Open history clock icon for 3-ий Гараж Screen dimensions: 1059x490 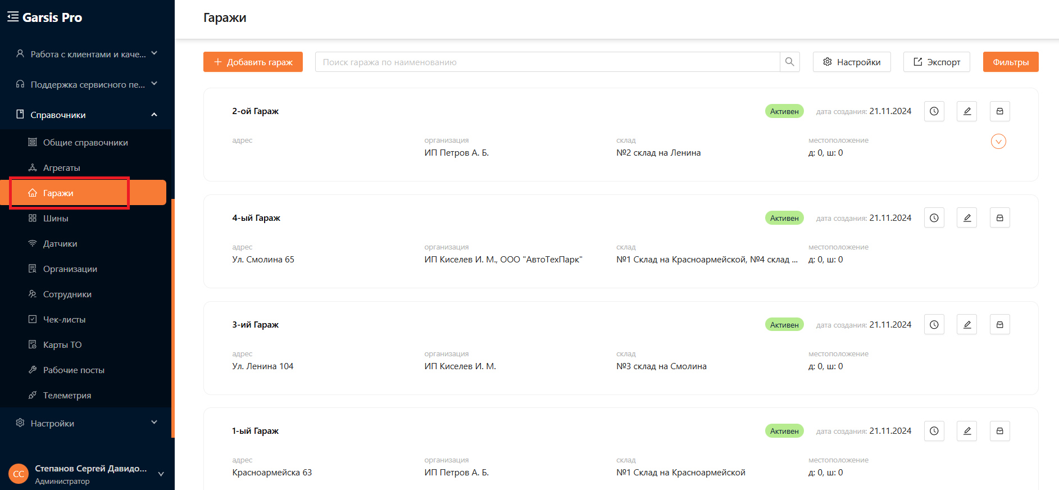pyautogui.click(x=934, y=325)
